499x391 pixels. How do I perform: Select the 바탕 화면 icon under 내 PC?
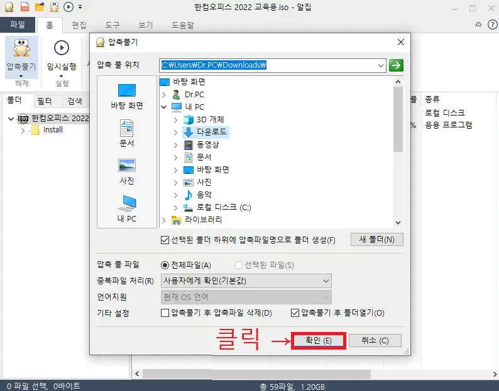click(x=189, y=169)
